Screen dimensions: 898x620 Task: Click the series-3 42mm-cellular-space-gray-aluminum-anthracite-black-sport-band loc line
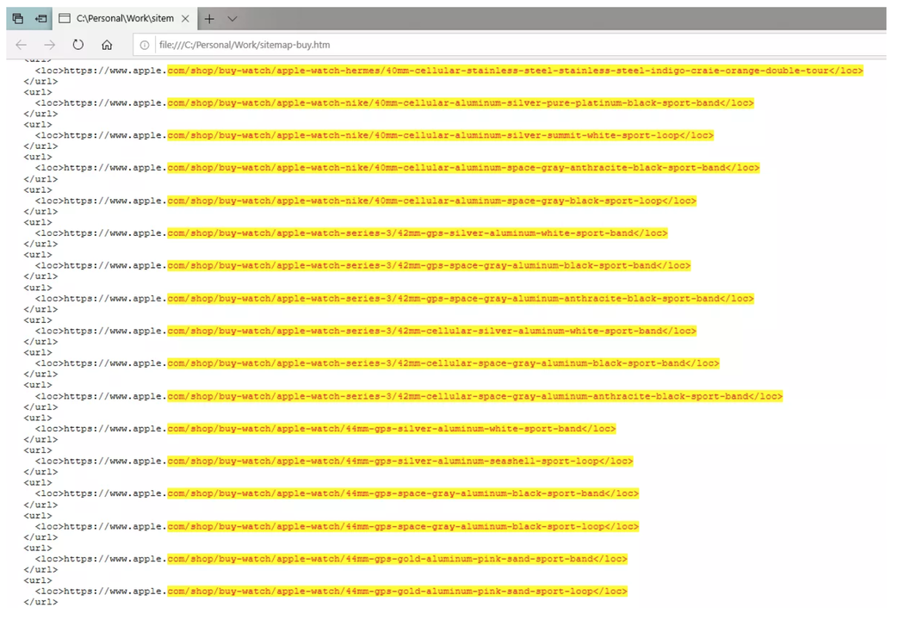coord(409,396)
